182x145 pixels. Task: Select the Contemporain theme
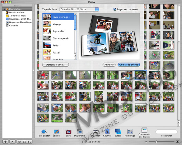pos(58,38)
